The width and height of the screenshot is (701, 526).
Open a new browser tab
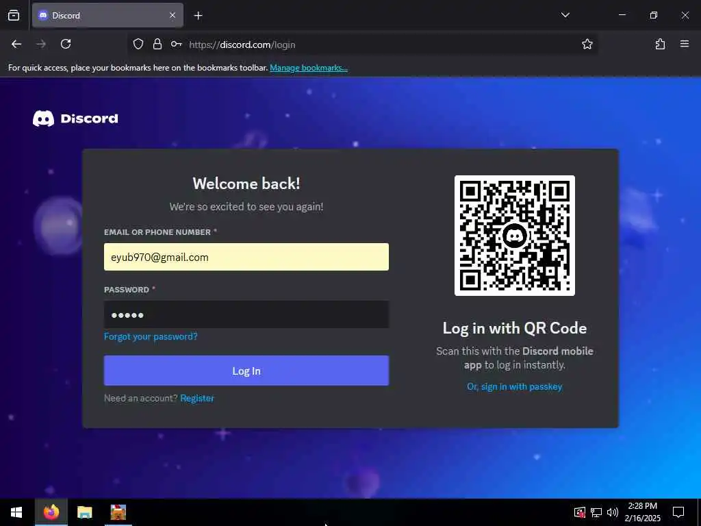(x=198, y=16)
